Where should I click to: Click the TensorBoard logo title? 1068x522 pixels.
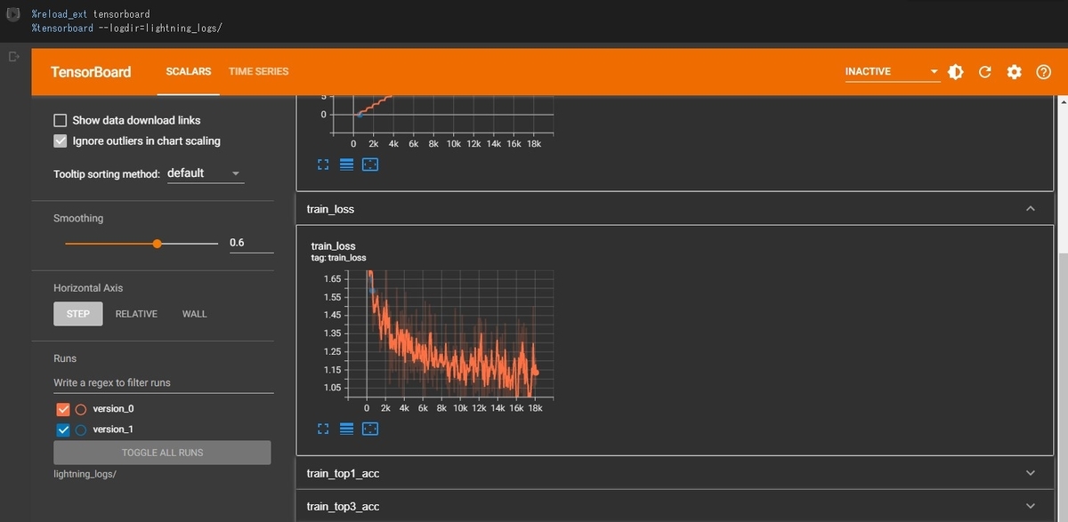(91, 72)
